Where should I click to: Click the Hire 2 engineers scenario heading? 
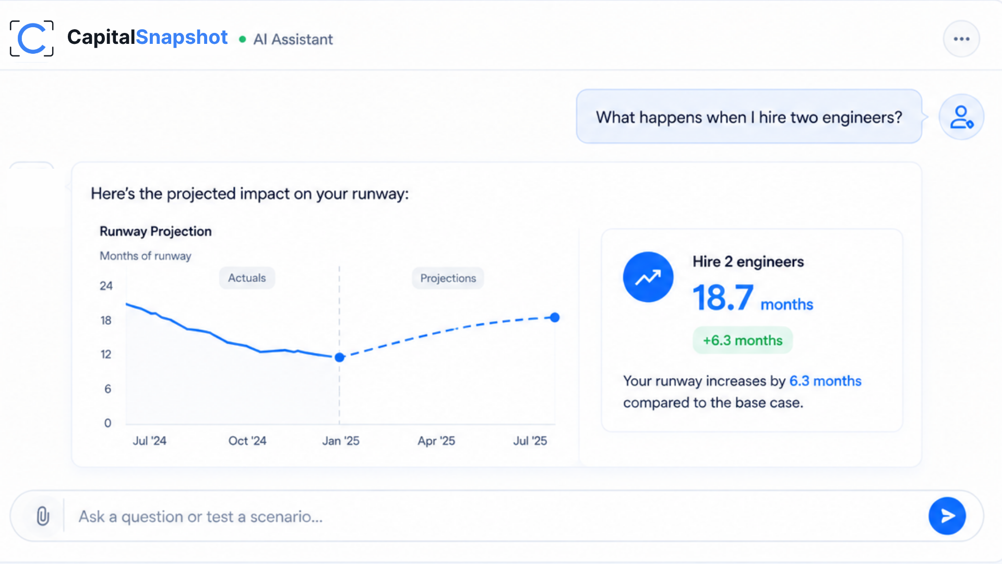[x=748, y=262]
